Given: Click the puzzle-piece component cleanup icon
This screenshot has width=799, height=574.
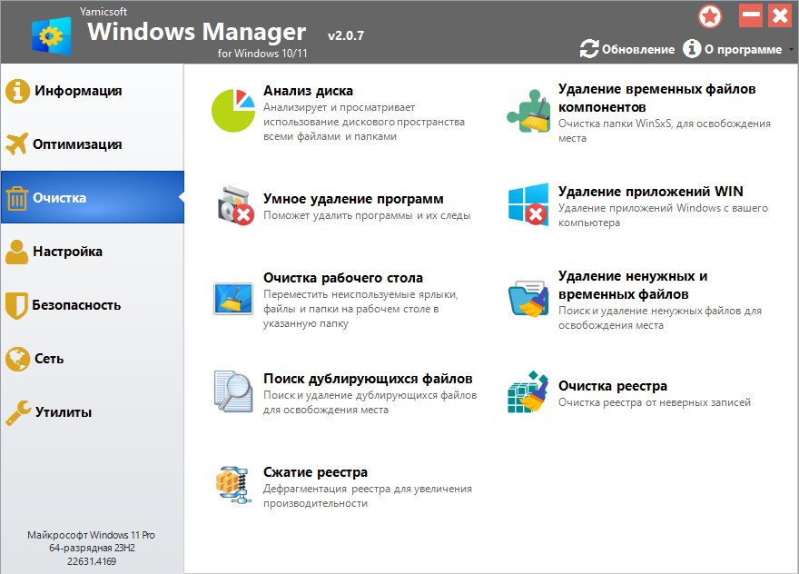Looking at the screenshot, I should [x=528, y=111].
